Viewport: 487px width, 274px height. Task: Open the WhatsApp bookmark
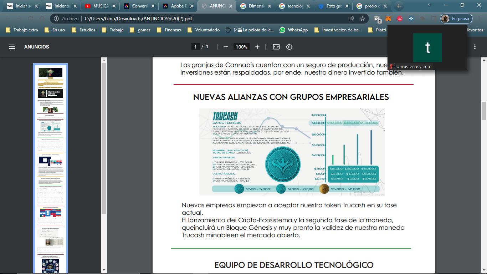tap(293, 30)
